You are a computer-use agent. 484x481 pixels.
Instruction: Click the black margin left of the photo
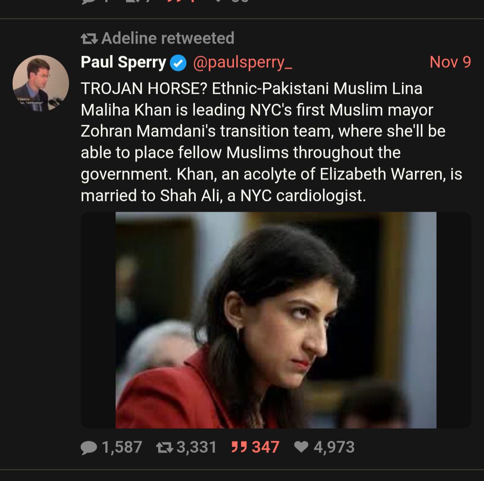[98, 320]
